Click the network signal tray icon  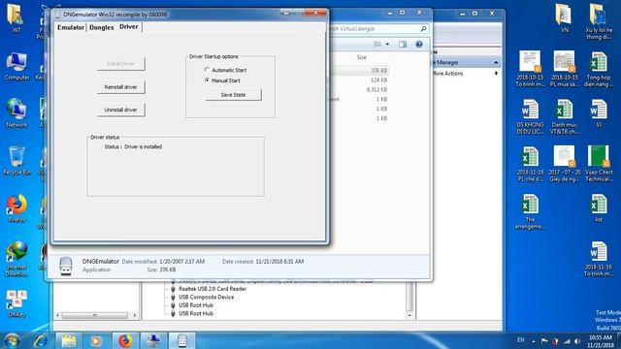click(567, 341)
